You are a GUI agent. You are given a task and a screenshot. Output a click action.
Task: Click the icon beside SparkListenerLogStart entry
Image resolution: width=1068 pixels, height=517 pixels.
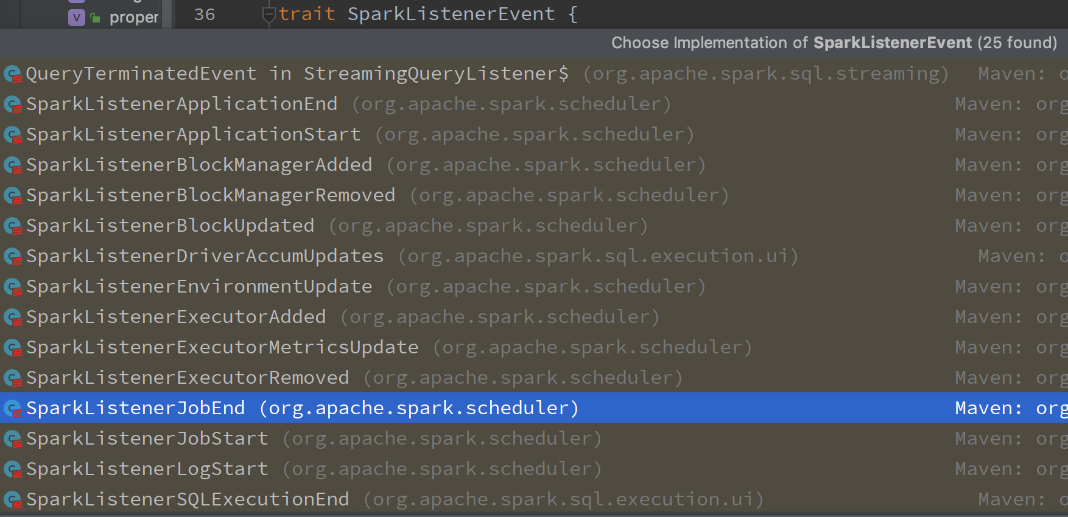pos(12,470)
